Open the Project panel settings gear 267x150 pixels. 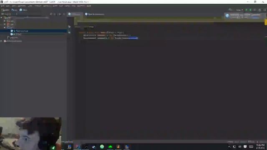[60, 14]
